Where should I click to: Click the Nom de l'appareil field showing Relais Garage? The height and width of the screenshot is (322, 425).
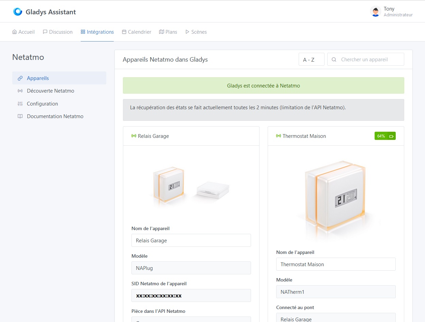191,240
